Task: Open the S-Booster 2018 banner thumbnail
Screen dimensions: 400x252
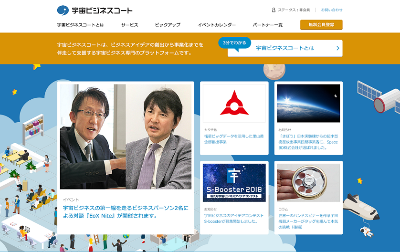Action: (x=234, y=183)
